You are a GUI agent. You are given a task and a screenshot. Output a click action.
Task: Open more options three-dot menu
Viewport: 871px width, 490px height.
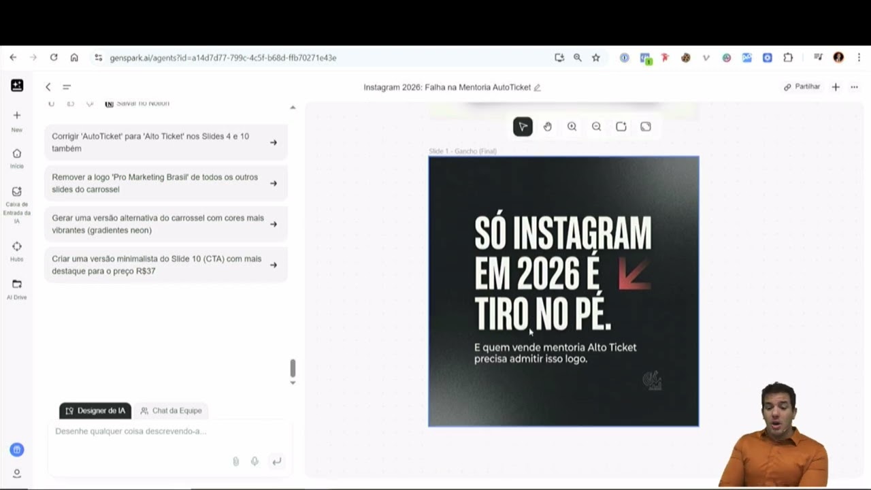(x=854, y=87)
